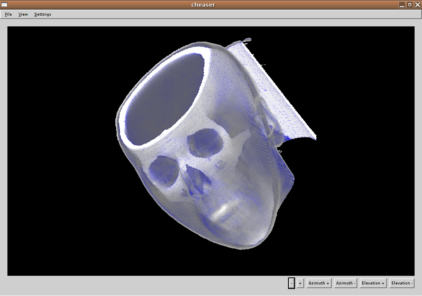Click the minus zoom button
This screenshot has height=296, width=422.
pyautogui.click(x=291, y=283)
